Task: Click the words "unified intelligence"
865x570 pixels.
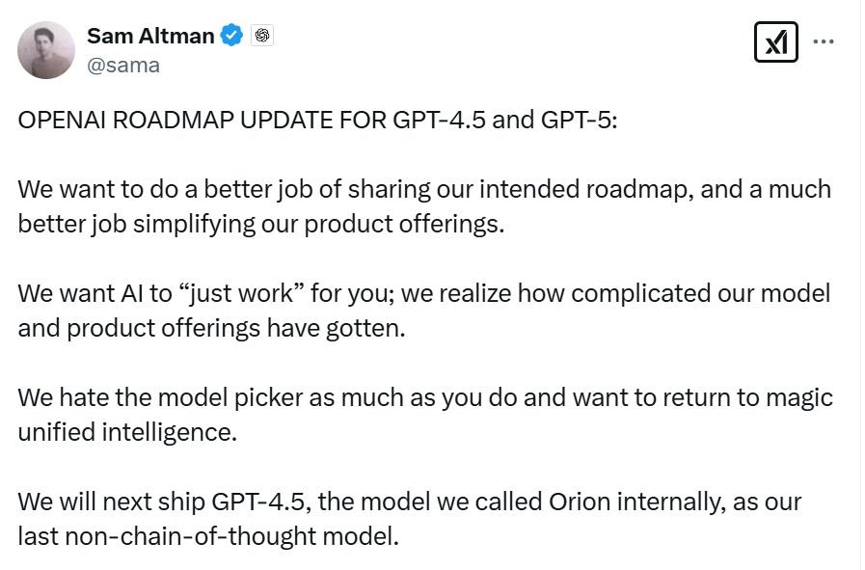Action: point(126,432)
